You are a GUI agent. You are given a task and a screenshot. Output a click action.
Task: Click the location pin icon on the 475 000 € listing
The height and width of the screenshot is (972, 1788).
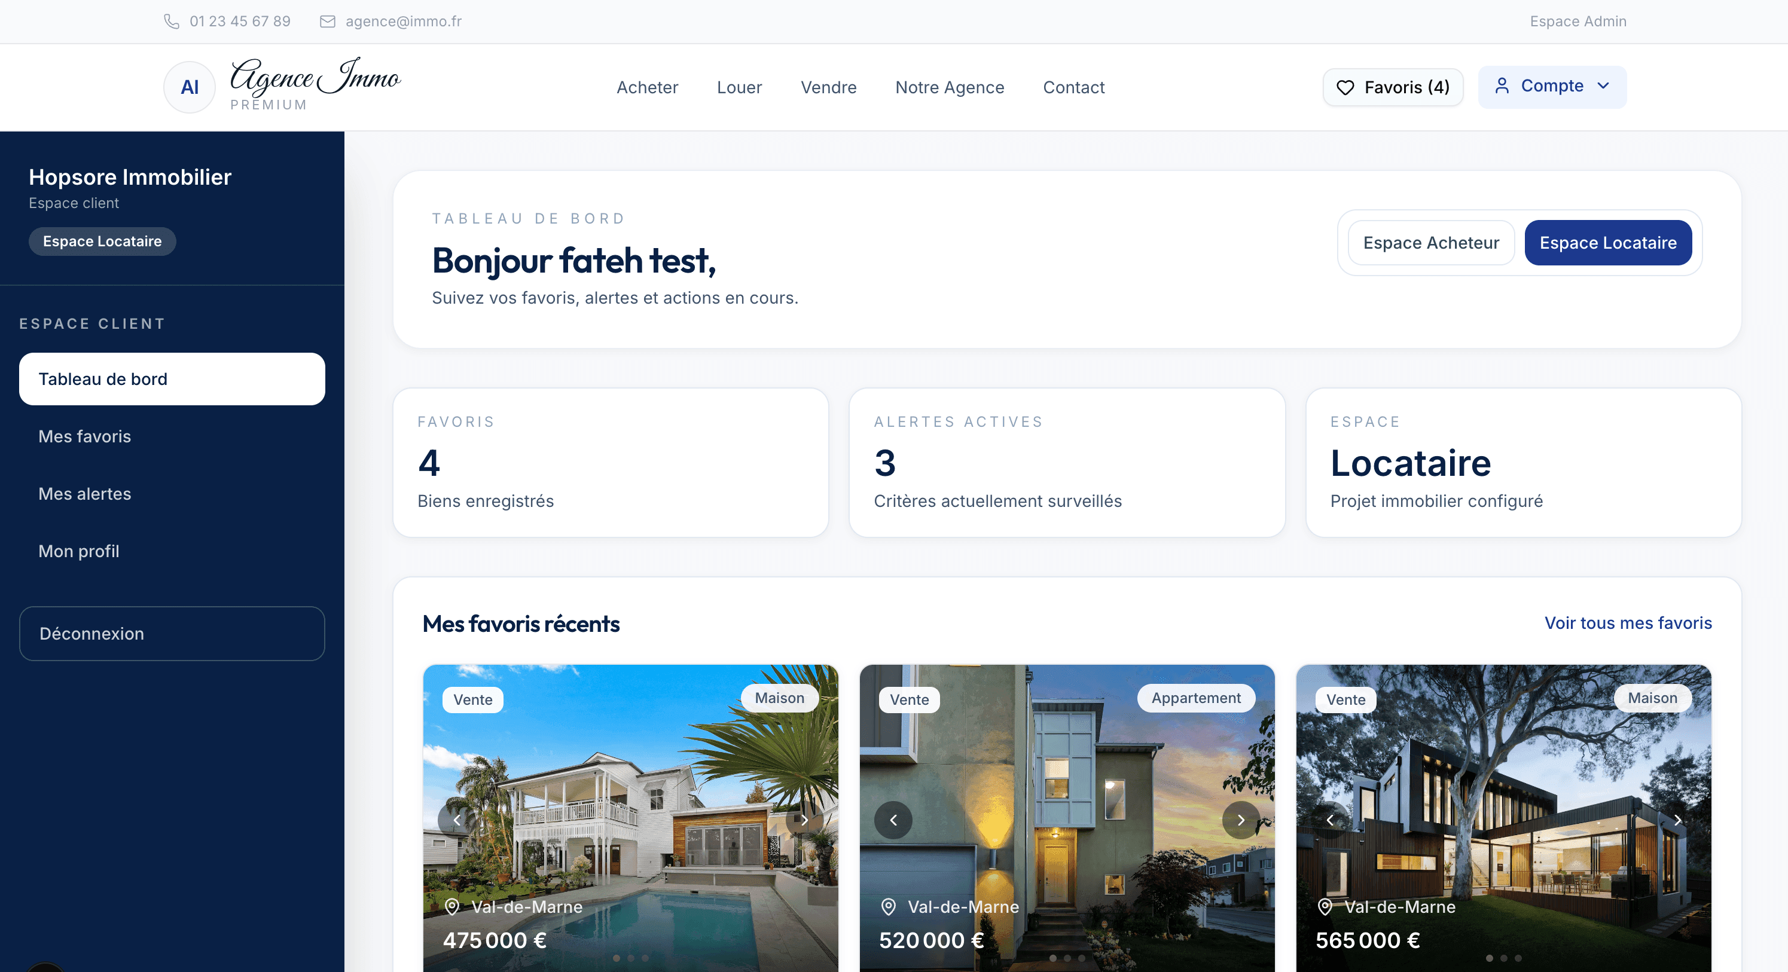point(453,907)
